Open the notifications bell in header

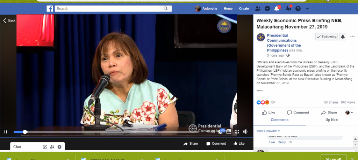pos(277,8)
